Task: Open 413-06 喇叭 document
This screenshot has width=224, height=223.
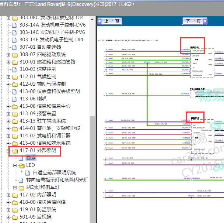Action: point(33,99)
